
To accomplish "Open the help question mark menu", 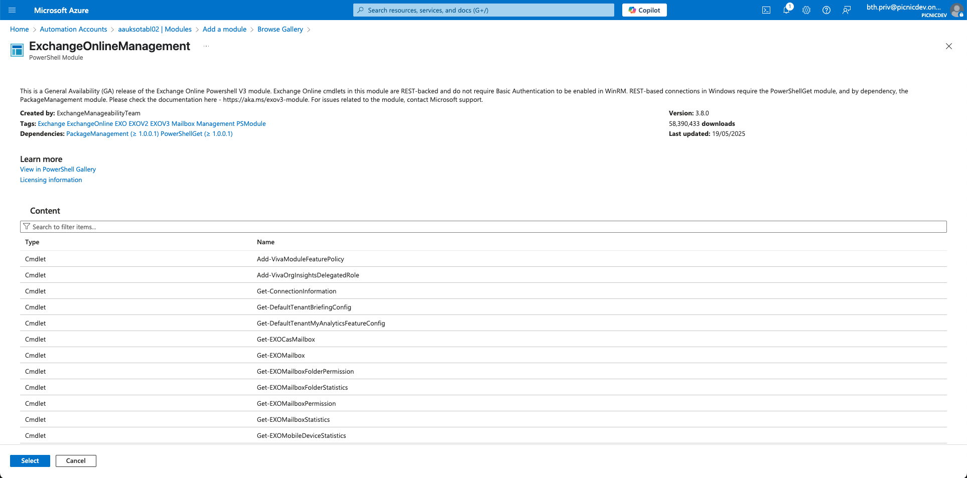I will (826, 10).
